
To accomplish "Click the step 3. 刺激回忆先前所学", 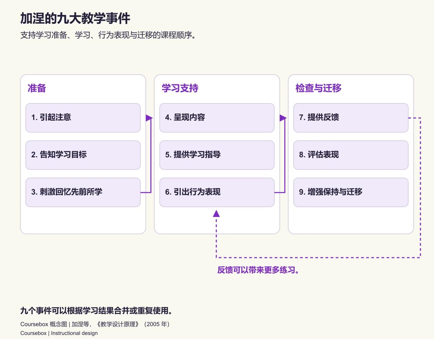I will pyautogui.click(x=83, y=192).
